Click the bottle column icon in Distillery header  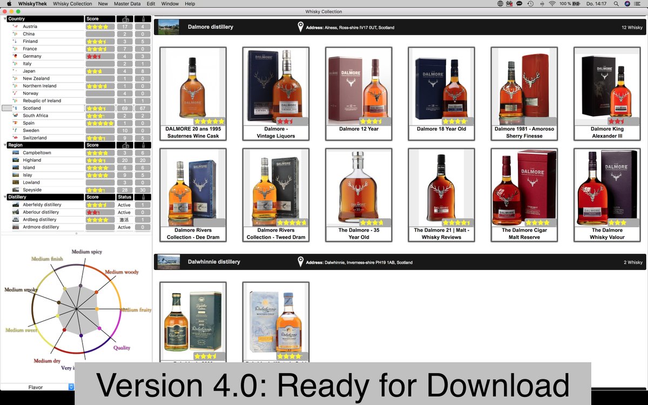coord(143,197)
